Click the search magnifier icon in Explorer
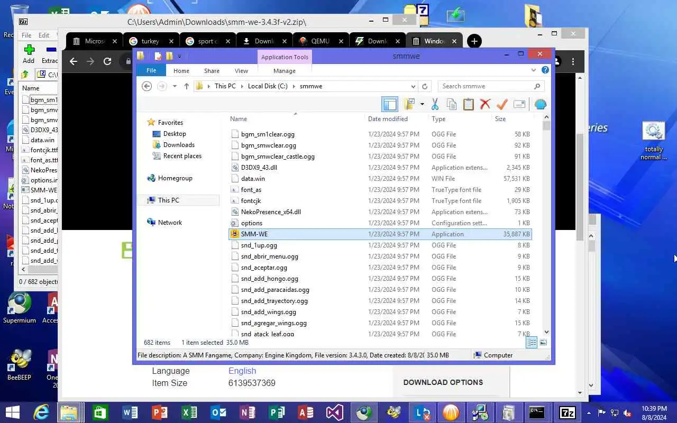The image size is (677, 423). (537, 86)
